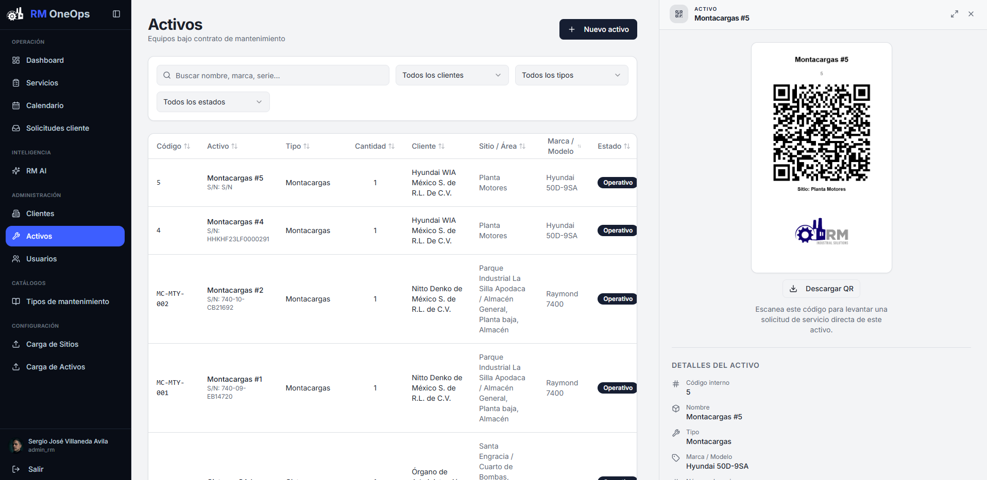
Task: Click the code MC-MTY-002 cell
Action: click(x=171, y=299)
